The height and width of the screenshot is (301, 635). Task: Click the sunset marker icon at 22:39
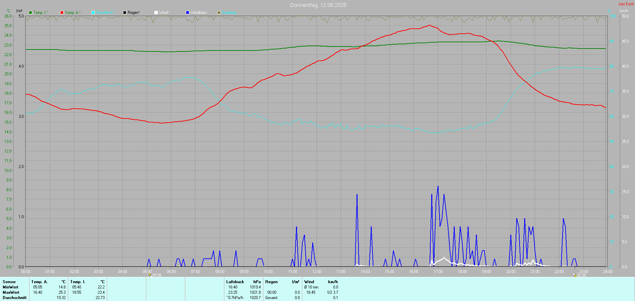[x=575, y=275]
